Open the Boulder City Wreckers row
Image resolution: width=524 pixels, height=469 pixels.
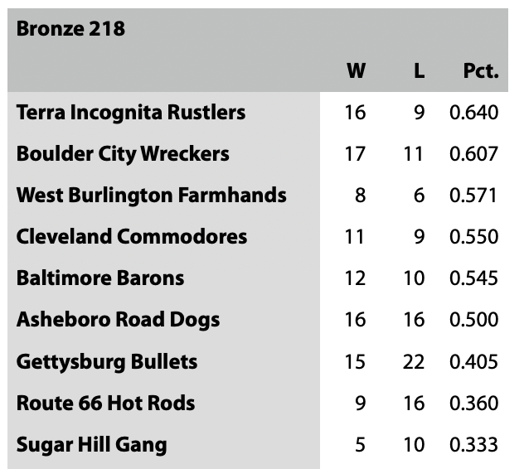click(x=123, y=153)
